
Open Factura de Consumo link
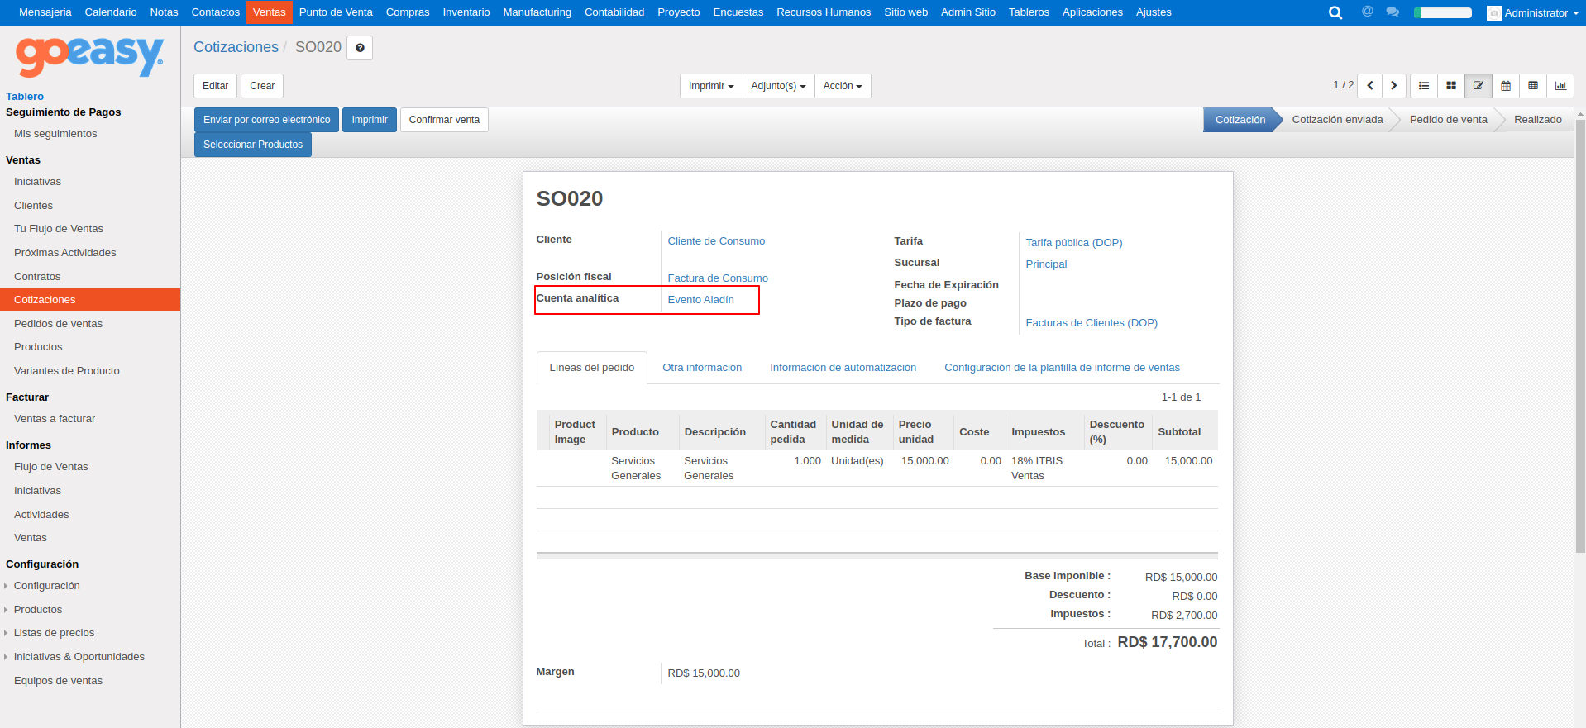(718, 278)
